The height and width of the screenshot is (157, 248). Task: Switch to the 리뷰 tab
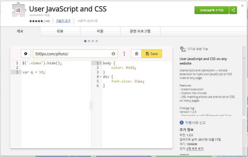60,31
